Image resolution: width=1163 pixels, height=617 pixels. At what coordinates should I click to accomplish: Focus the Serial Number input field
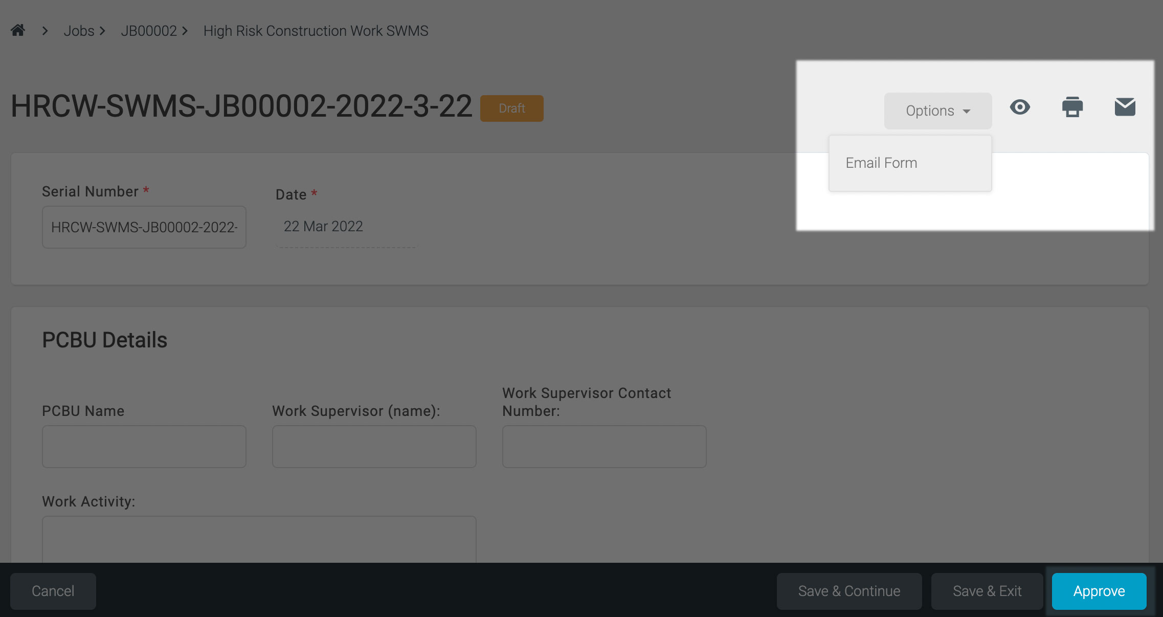coord(144,227)
